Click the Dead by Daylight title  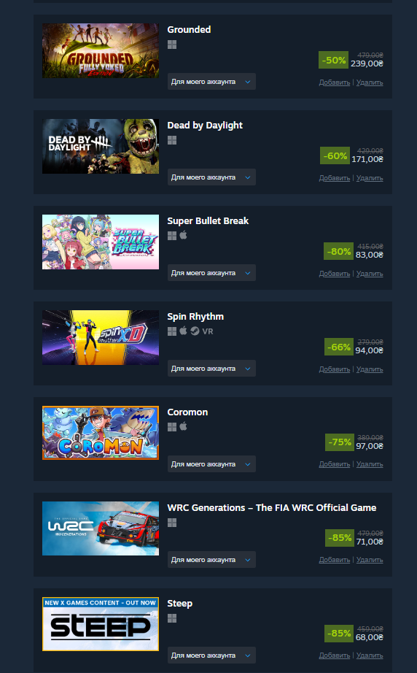205,126
